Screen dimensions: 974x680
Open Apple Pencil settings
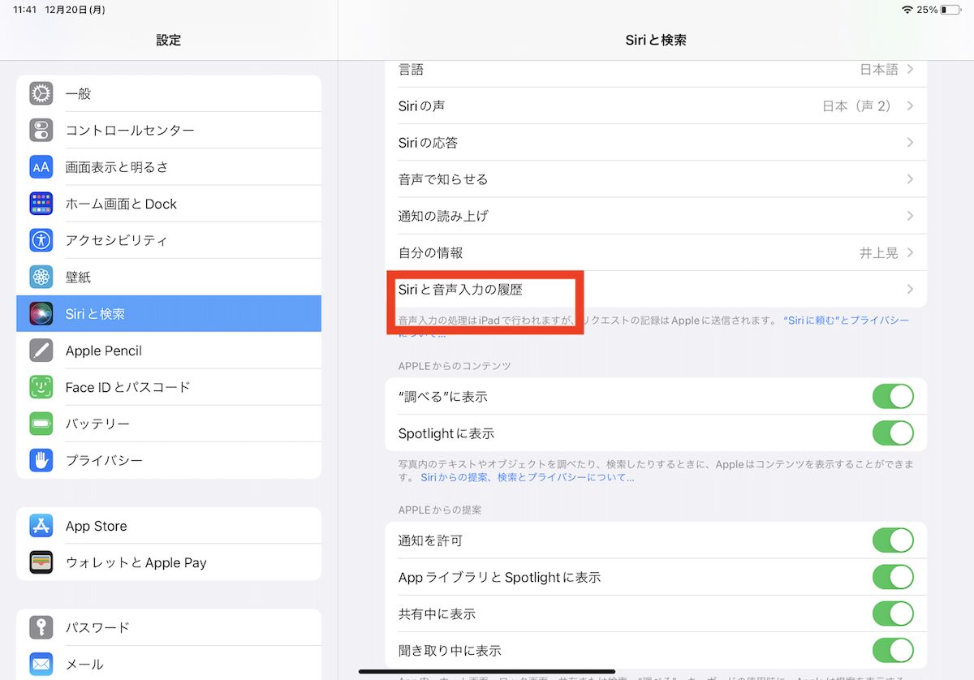click(x=169, y=351)
